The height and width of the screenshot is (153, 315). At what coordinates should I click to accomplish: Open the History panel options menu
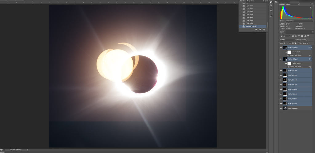coord(267,1)
